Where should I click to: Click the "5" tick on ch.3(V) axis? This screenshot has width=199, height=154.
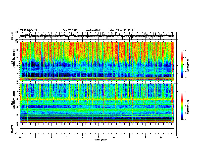click(x=17, y=125)
